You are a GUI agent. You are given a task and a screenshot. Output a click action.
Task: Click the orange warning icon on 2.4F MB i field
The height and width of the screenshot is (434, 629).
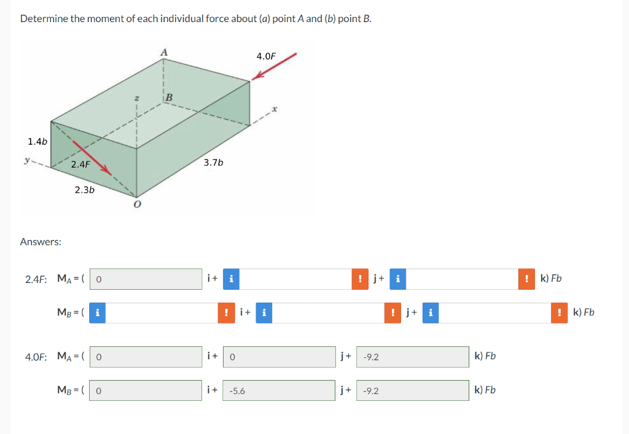[x=226, y=313]
